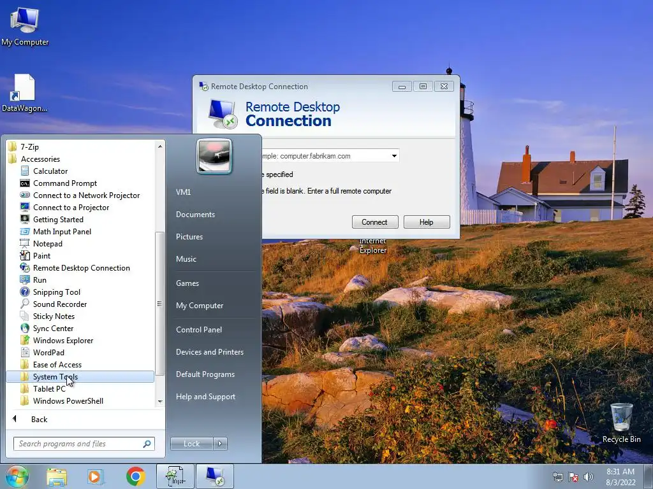Viewport: 653px width, 489px height.
Task: Open Help and Support
Action: pos(205,396)
